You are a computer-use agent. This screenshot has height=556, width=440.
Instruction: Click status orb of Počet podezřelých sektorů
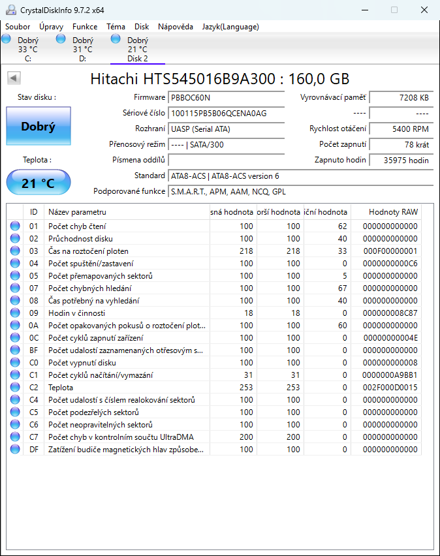15,412
